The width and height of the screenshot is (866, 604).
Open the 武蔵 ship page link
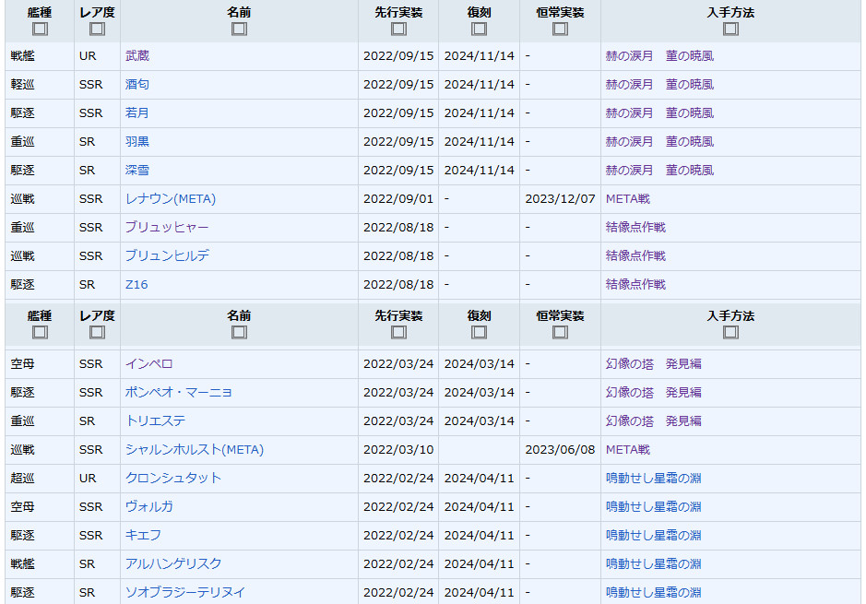pos(137,55)
